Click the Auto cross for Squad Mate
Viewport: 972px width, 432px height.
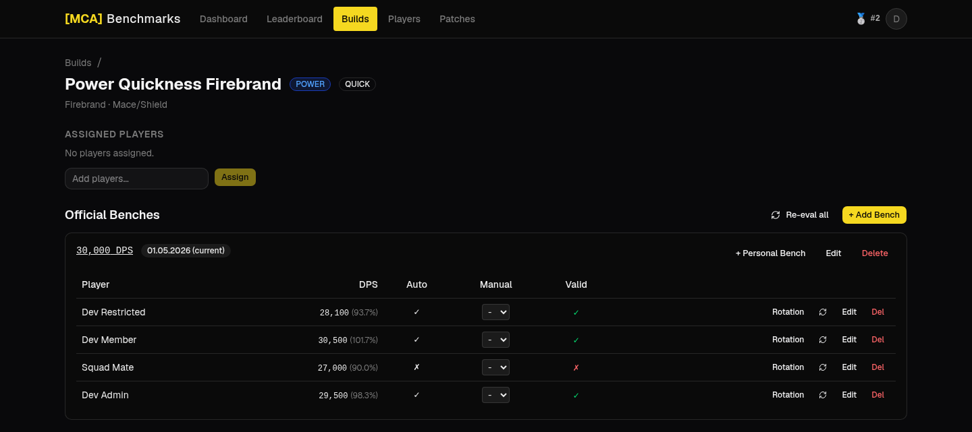416,367
